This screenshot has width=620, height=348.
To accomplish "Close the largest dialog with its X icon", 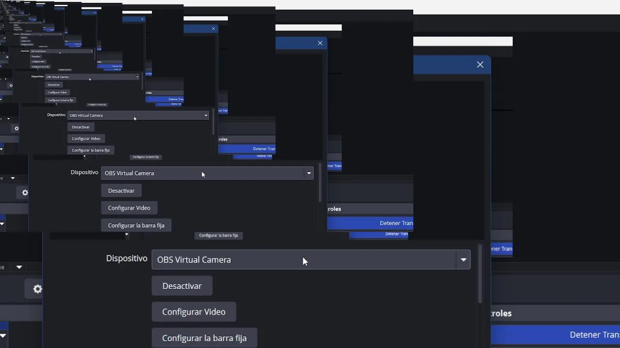I will pyautogui.click(x=480, y=64).
